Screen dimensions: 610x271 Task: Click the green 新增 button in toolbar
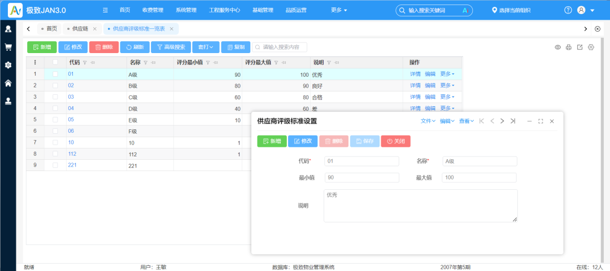(x=42, y=47)
